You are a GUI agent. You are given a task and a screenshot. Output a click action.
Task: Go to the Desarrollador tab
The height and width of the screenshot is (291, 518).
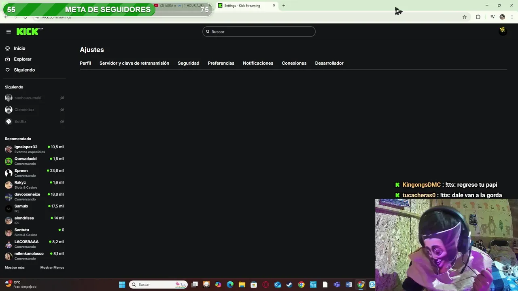point(329,63)
